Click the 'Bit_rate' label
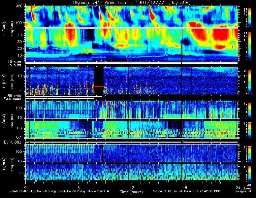The image size is (256, 198). 15,96
